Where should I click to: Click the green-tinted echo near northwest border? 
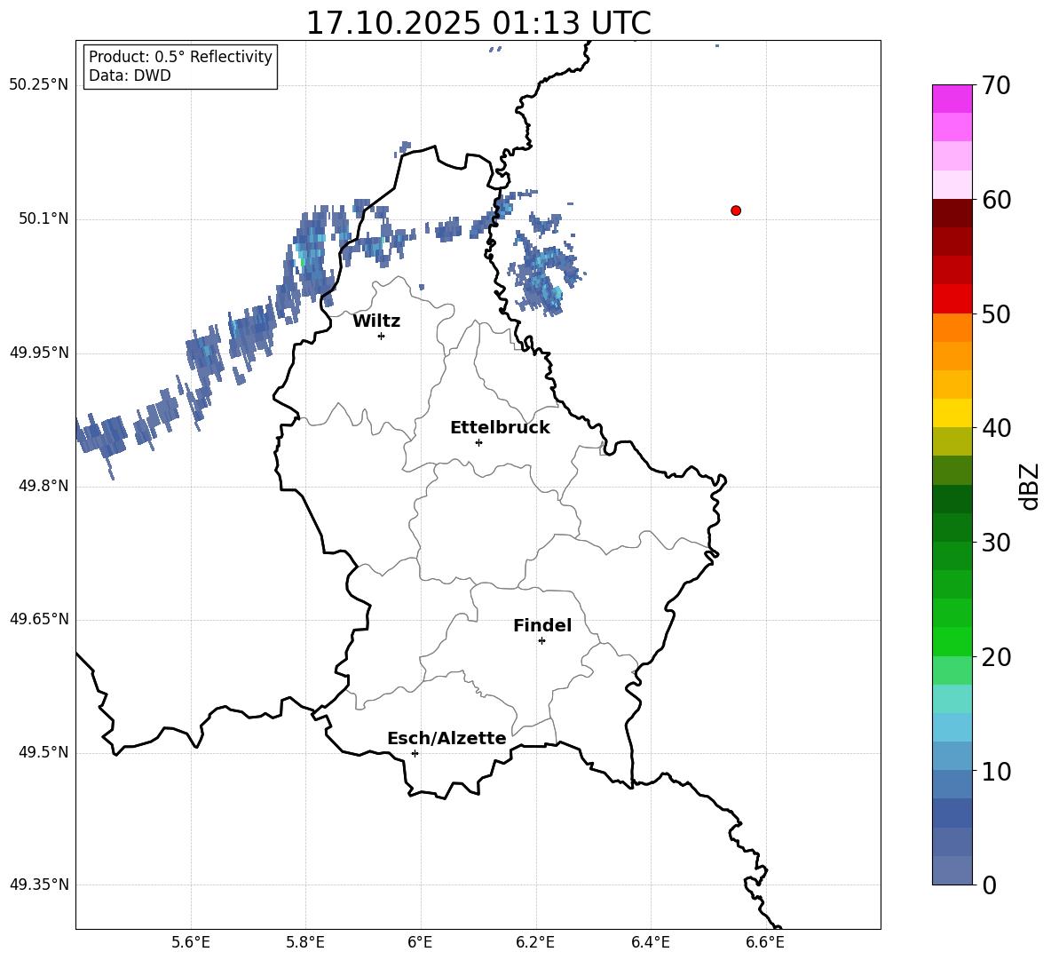point(301,260)
